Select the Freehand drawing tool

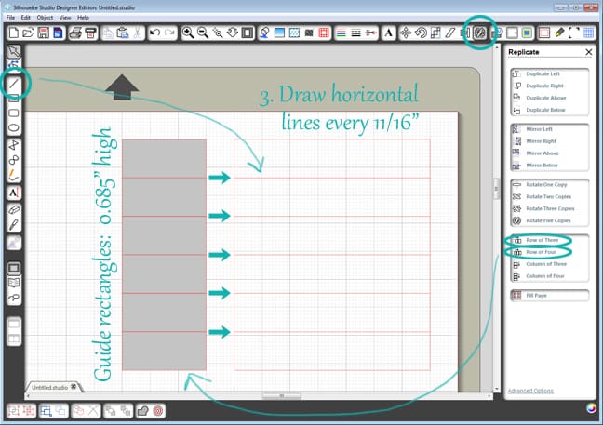14,176
